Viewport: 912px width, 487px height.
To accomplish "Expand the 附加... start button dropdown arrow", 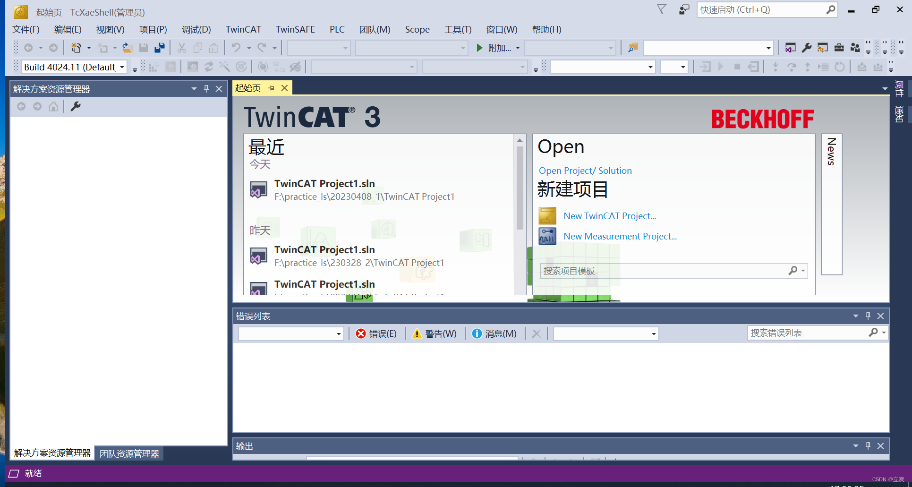I will [518, 48].
